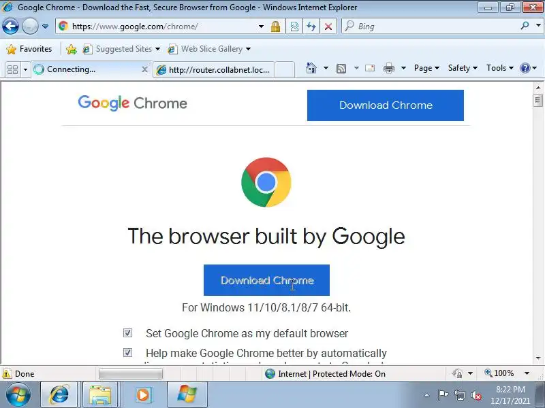Expand privacy icon dropdown arrow
This screenshot has height=408, width=545.
tap(470, 373)
